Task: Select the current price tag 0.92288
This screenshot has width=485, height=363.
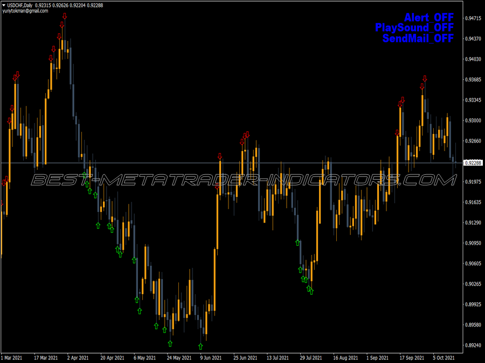Action: point(473,162)
